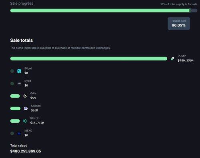Click the Gate exchange logo icon
The height and width of the screenshot is (158, 200).
[25, 96]
